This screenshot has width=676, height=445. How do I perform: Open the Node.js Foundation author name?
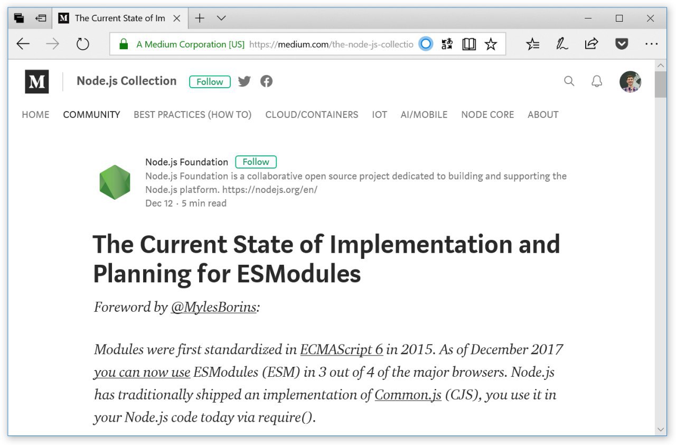187,162
